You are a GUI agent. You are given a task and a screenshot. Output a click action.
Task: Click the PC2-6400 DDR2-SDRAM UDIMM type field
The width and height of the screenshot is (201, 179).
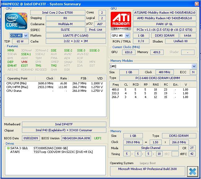[158, 78]
